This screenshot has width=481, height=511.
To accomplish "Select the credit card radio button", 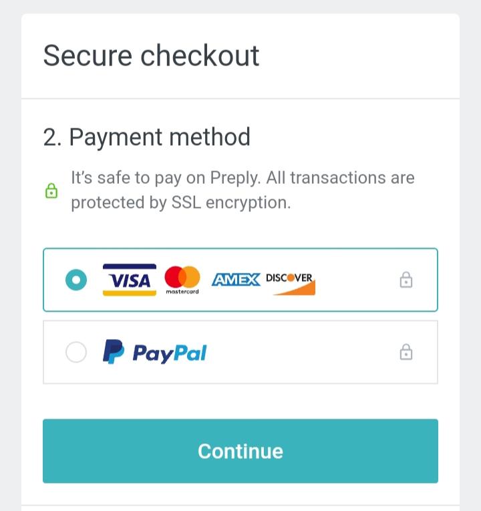I will coord(76,280).
